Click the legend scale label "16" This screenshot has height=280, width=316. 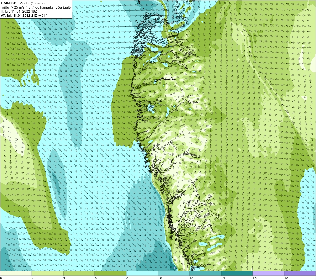coord(254,278)
